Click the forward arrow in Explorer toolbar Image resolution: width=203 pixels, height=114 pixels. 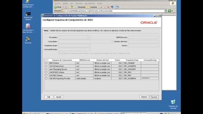point(66,7)
